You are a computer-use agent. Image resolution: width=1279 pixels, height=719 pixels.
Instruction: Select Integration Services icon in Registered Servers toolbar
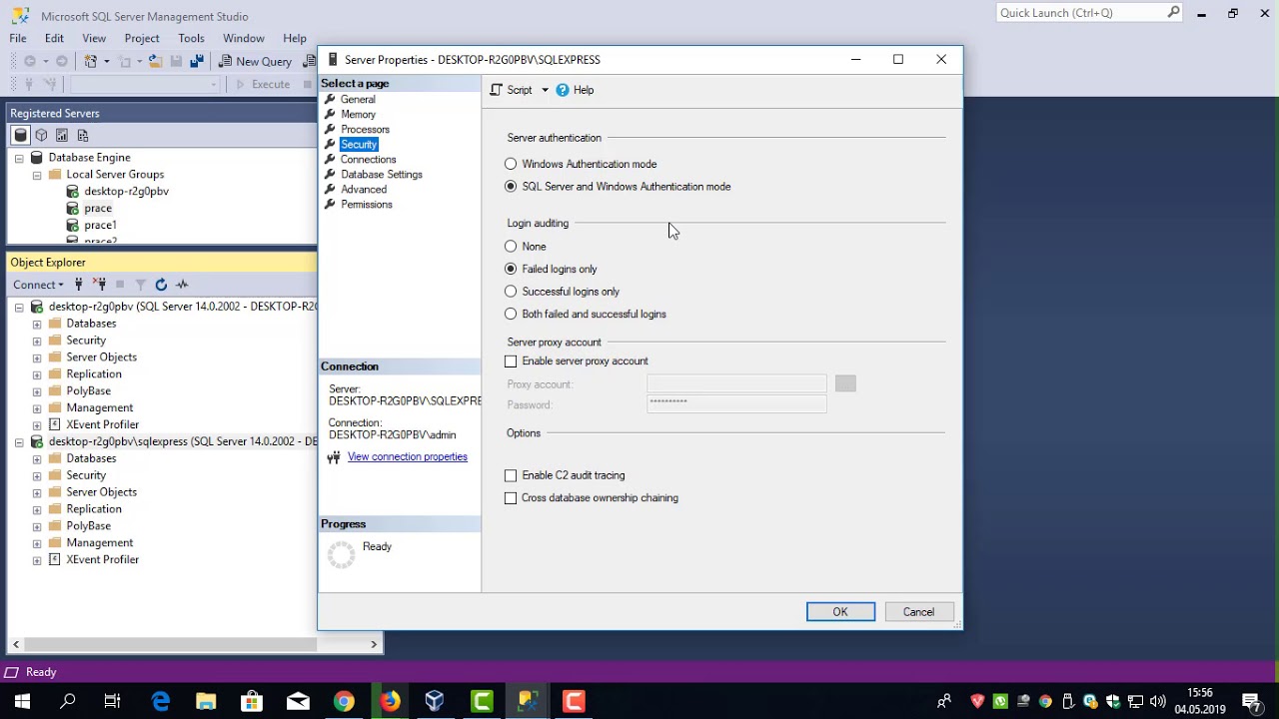[83, 135]
